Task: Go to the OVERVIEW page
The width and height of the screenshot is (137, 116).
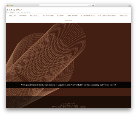Action: (23, 16)
